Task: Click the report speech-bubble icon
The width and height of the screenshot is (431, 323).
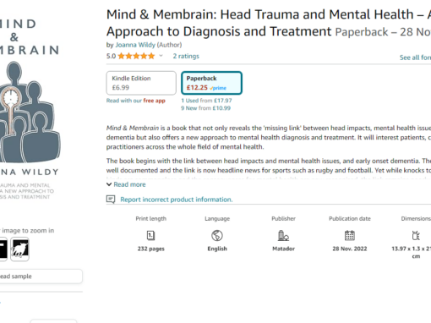Action: pyautogui.click(x=111, y=200)
